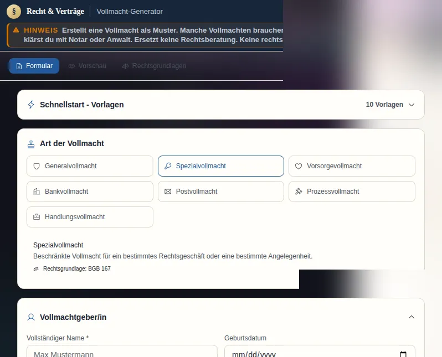Click the Vollmacht-Generator subtitle
Screen dimensions: 442x357
(x=130, y=12)
